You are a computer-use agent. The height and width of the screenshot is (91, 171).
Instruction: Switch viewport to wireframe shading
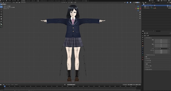135,3
